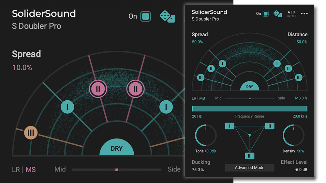Click the Frequency Range bar

249,108
